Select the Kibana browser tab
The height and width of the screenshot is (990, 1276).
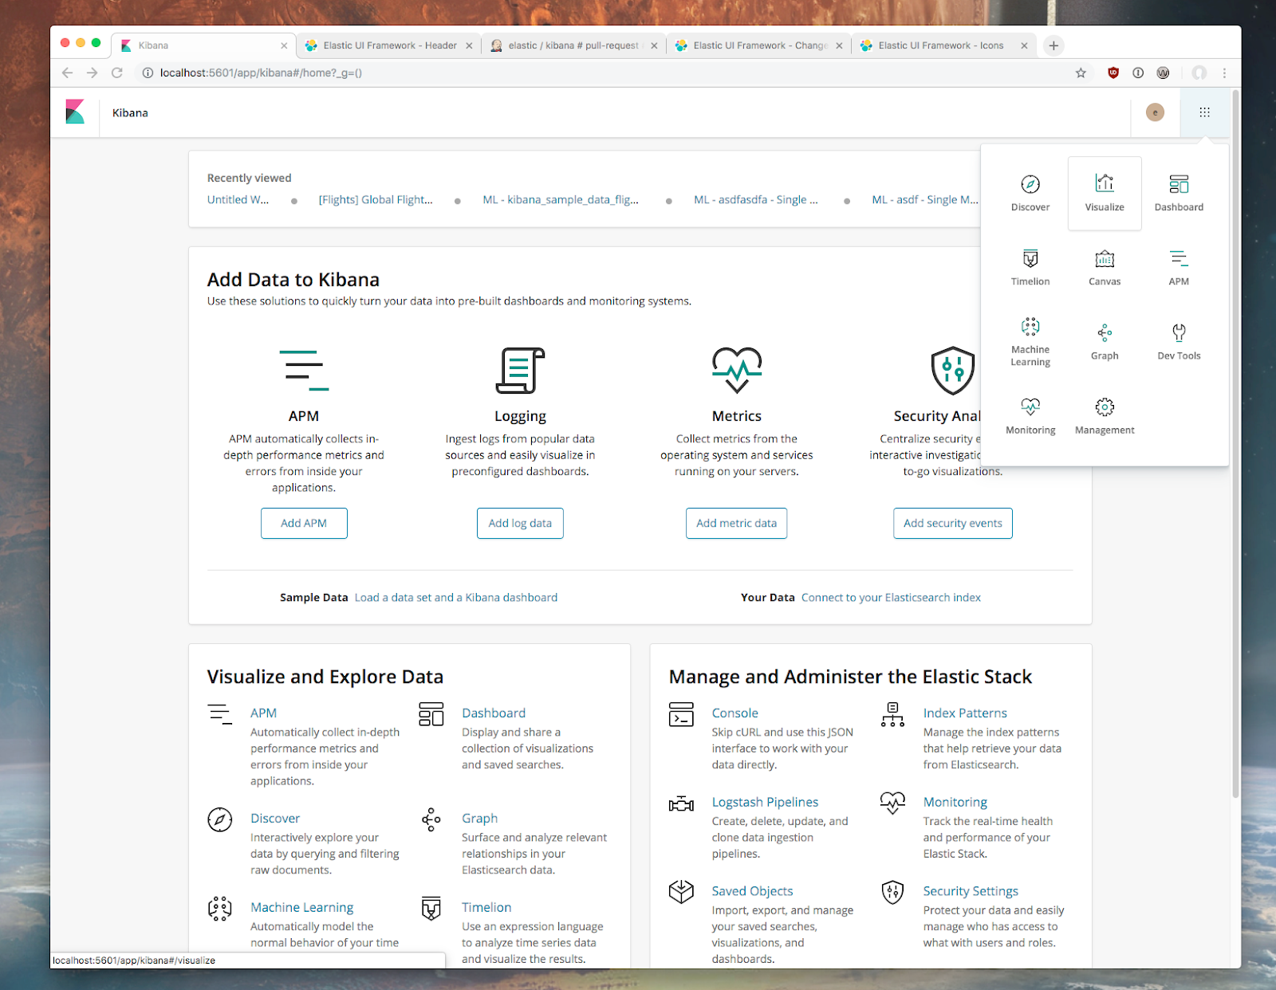click(x=203, y=45)
